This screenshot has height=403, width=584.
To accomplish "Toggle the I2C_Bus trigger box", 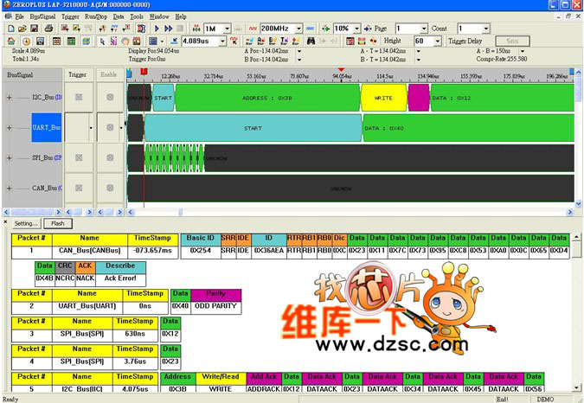I will pos(78,98).
